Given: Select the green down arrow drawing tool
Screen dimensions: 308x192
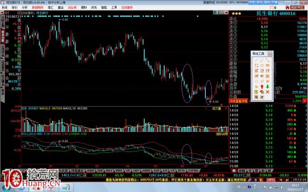Looking at the screenshot, I should pyautogui.click(x=267, y=86).
